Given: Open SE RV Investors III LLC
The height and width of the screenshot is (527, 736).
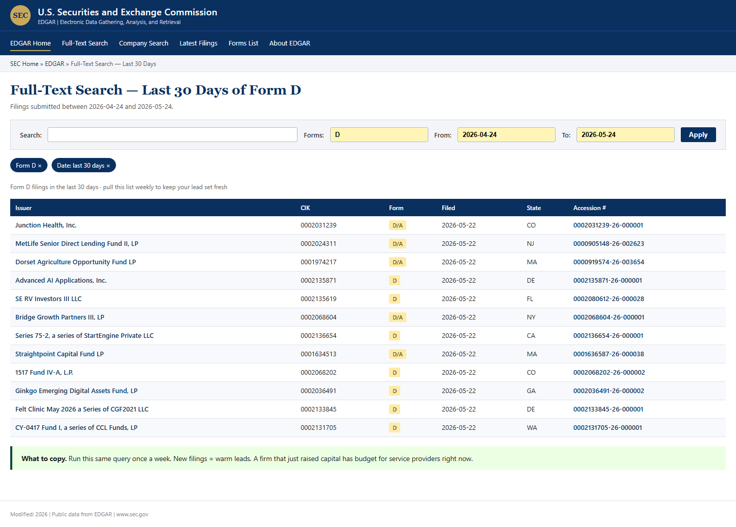Looking at the screenshot, I should point(49,299).
